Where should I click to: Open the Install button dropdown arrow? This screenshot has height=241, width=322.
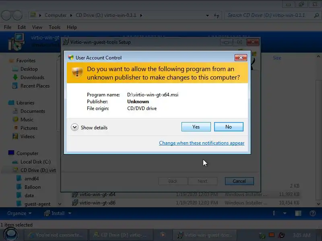click(70, 213)
